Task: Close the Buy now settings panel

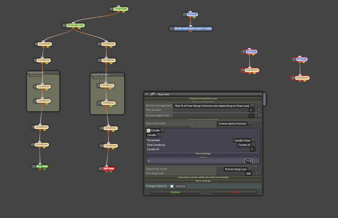Action: (x=147, y=94)
